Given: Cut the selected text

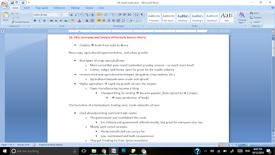Looking at the screenshot, I should 15,13.
